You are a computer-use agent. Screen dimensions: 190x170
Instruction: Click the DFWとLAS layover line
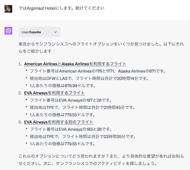pyautogui.click(x=89, y=79)
